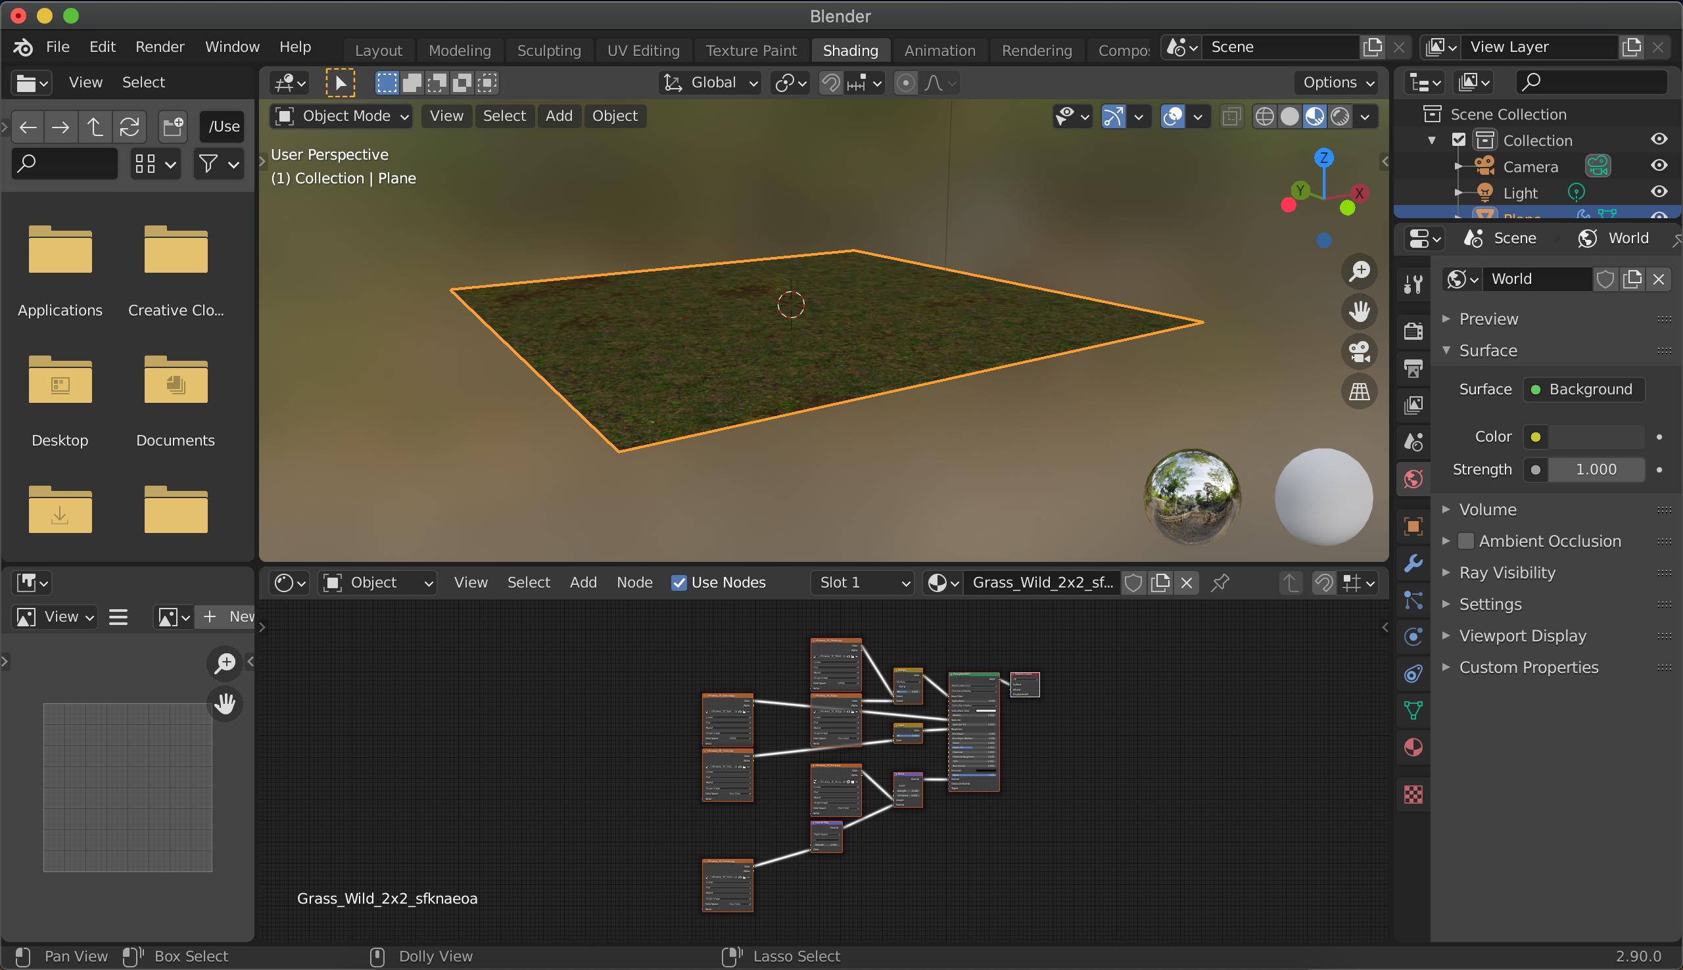Hide the Light in outliner
This screenshot has height=970, width=1683.
[1659, 192]
